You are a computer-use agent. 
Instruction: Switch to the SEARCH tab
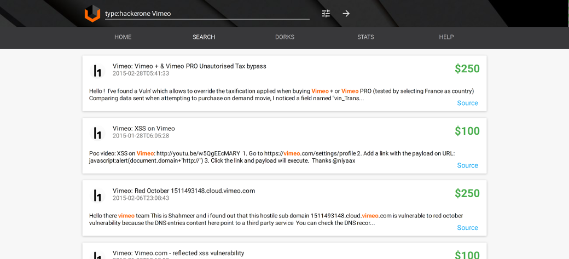click(x=204, y=37)
